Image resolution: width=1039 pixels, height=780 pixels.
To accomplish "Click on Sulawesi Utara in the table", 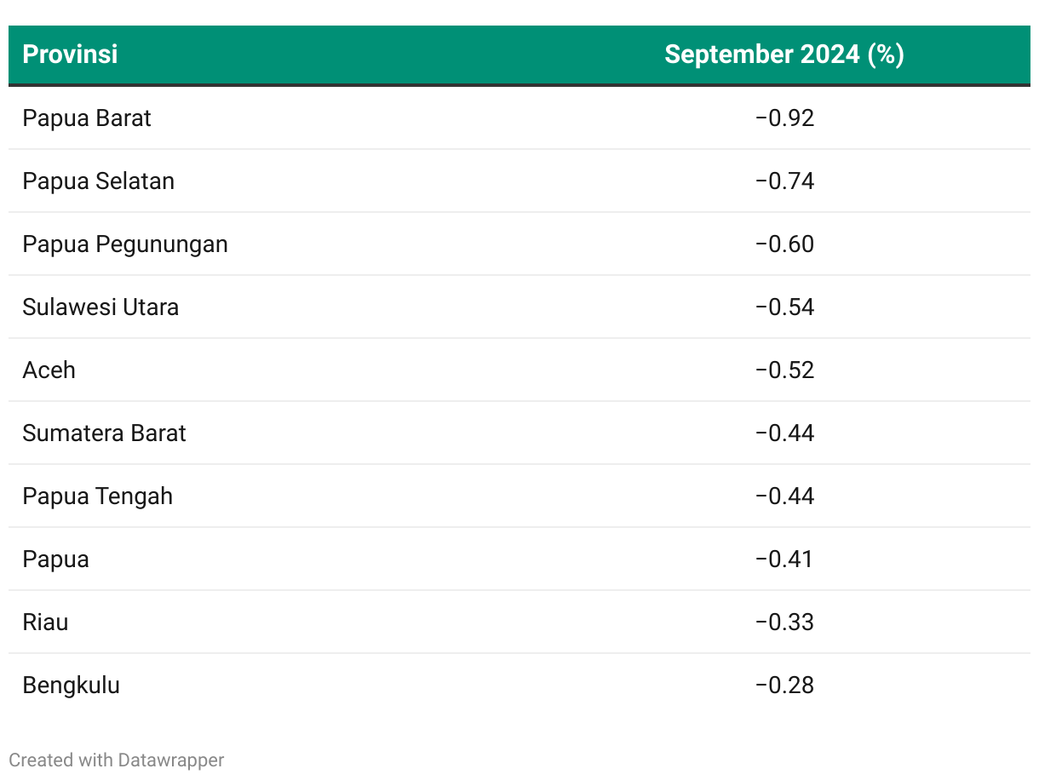I will 100,307.
